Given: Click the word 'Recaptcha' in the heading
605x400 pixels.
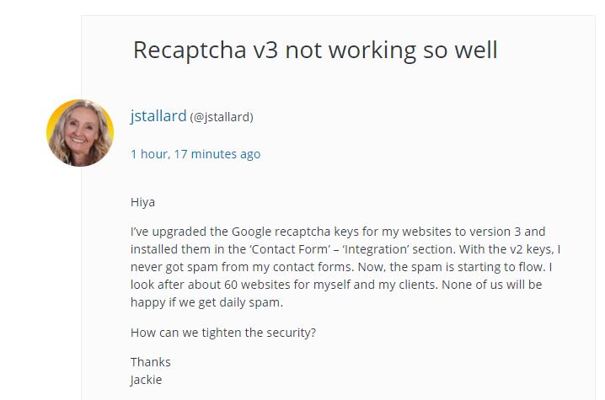Looking at the screenshot, I should point(189,50).
